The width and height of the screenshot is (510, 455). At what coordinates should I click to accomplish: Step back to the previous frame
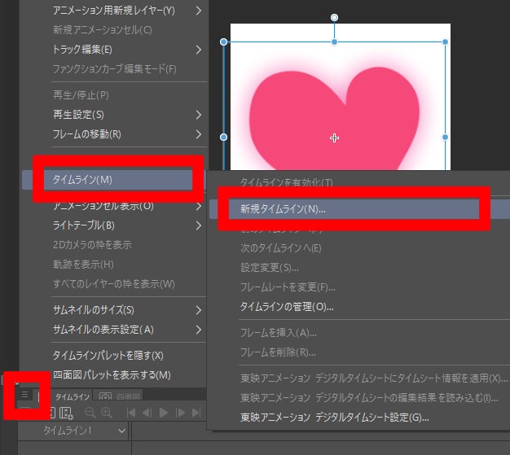(147, 413)
